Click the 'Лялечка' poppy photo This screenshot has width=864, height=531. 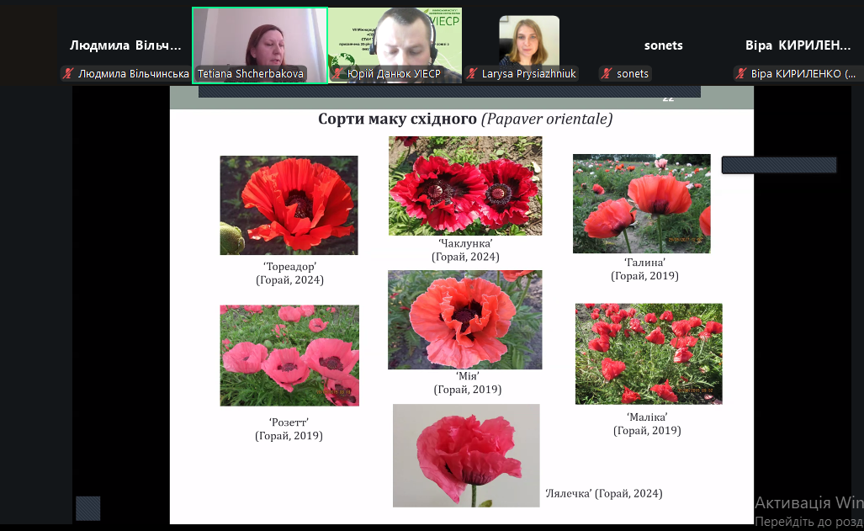[x=466, y=455]
